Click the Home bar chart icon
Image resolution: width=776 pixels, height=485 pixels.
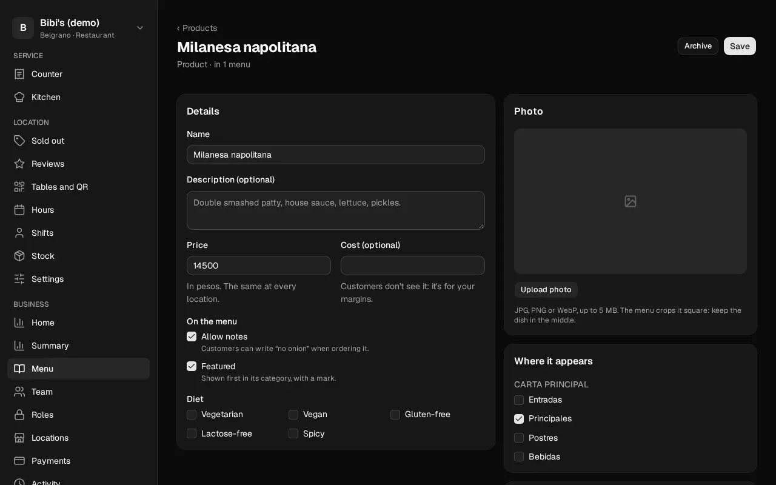click(19, 323)
